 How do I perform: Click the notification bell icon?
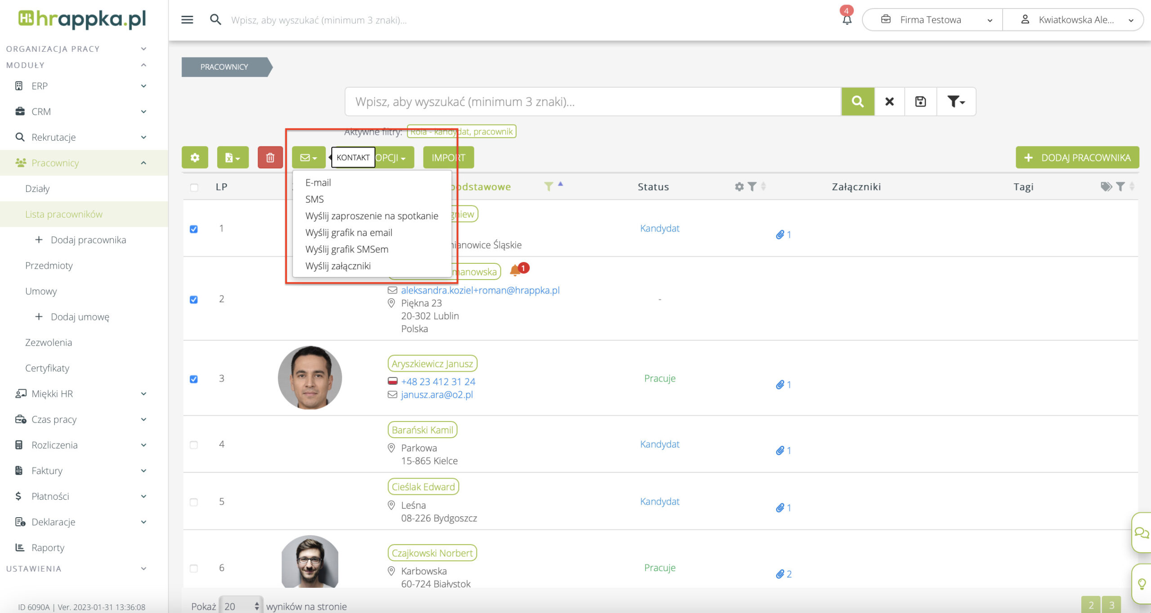coord(847,20)
